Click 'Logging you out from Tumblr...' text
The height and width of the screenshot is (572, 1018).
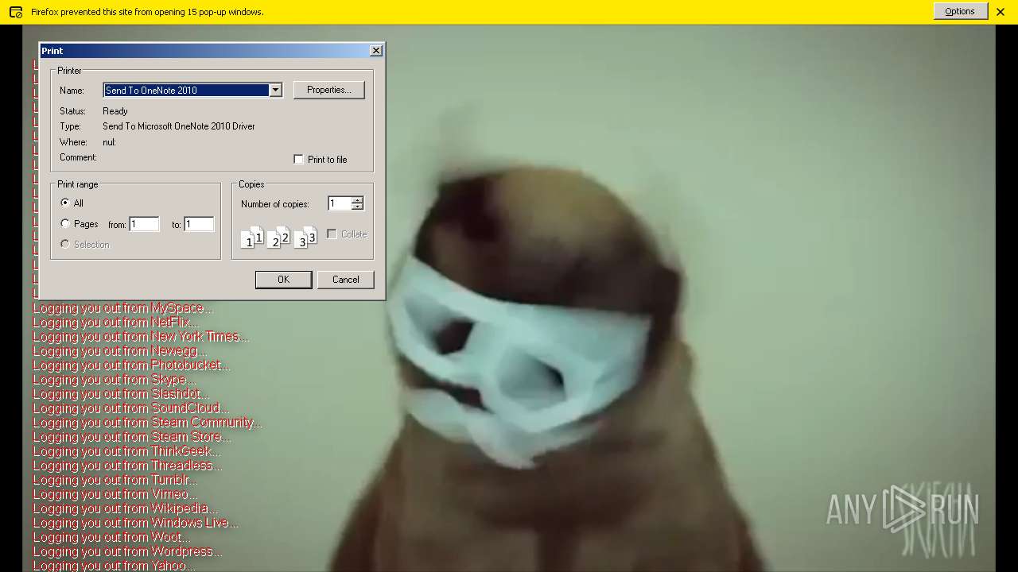point(116,480)
